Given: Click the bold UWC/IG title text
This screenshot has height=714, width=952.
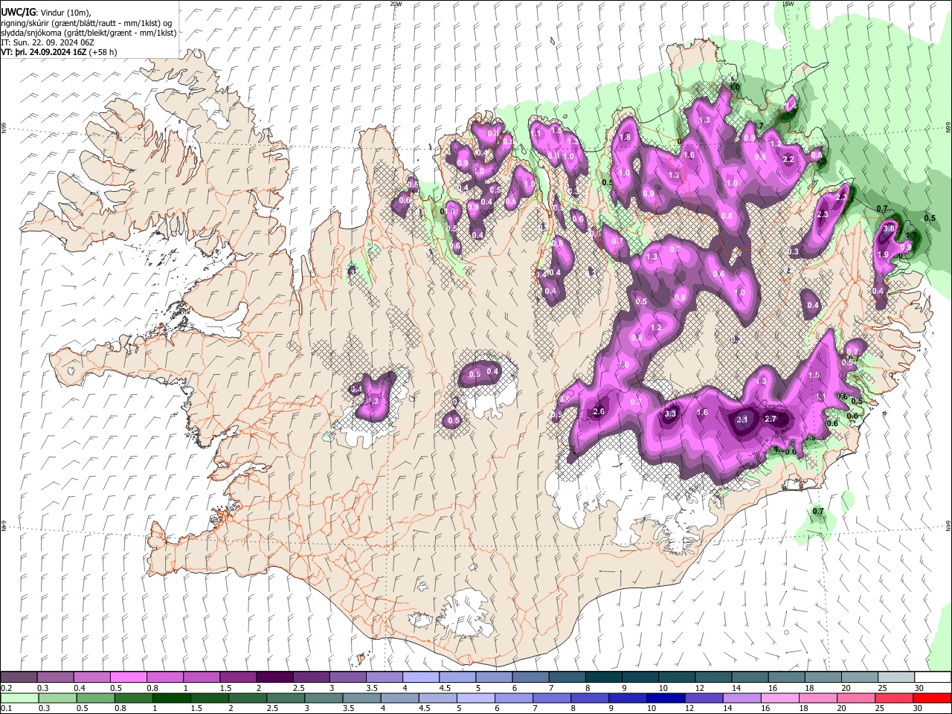Looking at the screenshot, I should coord(18,12).
